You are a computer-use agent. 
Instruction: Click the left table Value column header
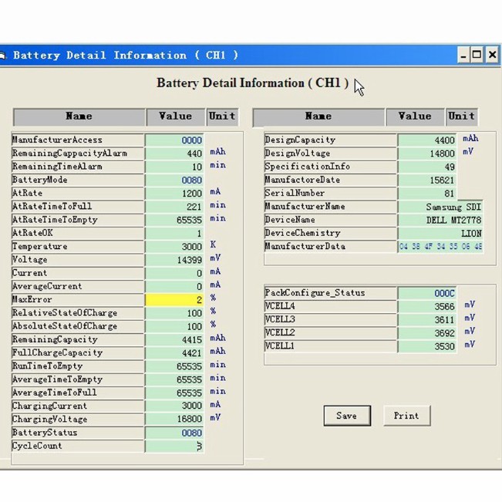click(176, 117)
